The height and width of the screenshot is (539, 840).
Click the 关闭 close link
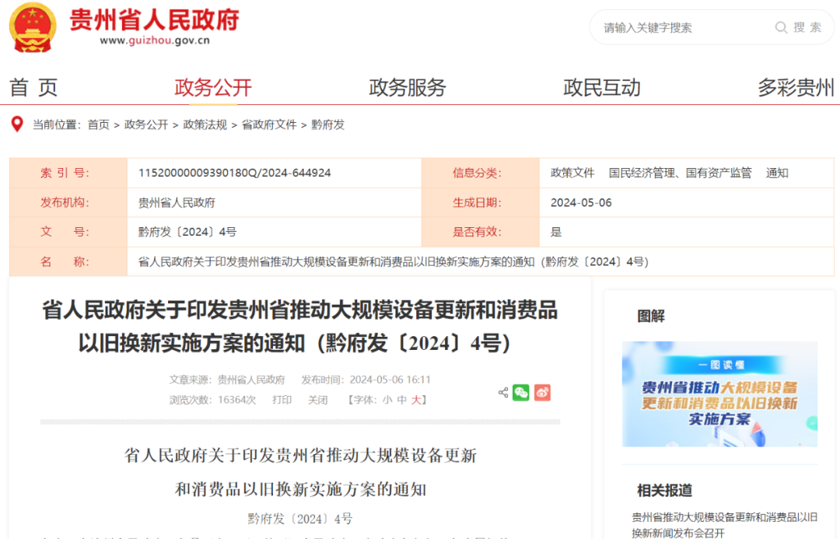tap(317, 400)
